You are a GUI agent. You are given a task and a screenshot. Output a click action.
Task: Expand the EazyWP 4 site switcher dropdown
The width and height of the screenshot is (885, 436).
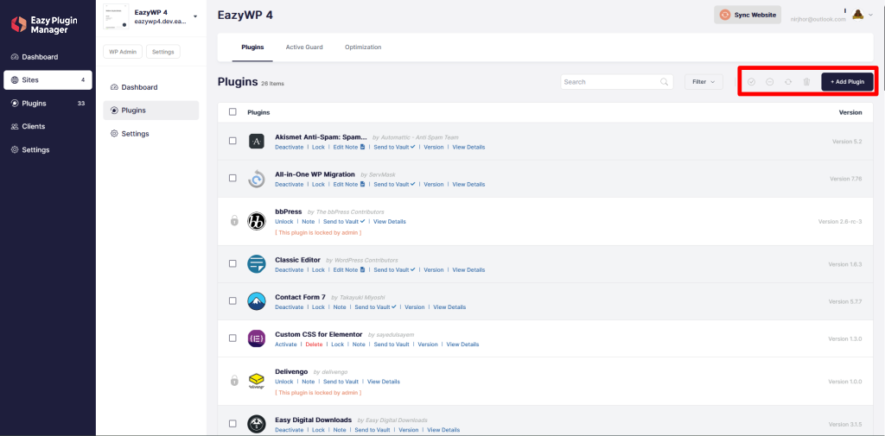pos(194,17)
